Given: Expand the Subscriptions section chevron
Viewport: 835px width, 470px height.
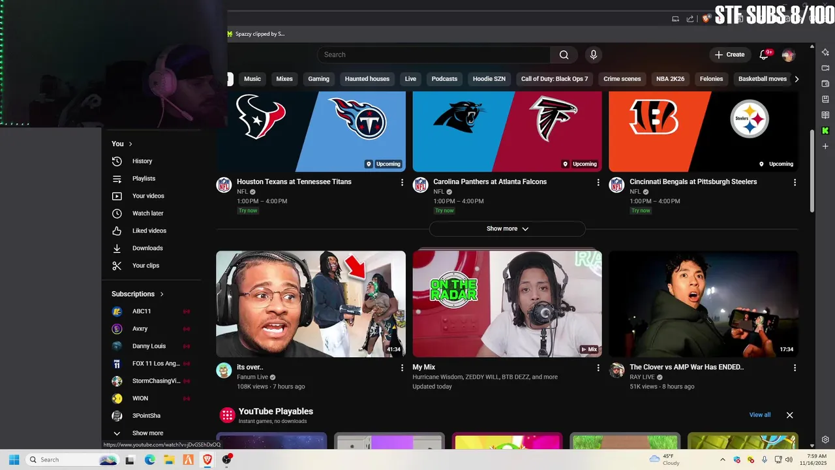Looking at the screenshot, I should pyautogui.click(x=162, y=294).
